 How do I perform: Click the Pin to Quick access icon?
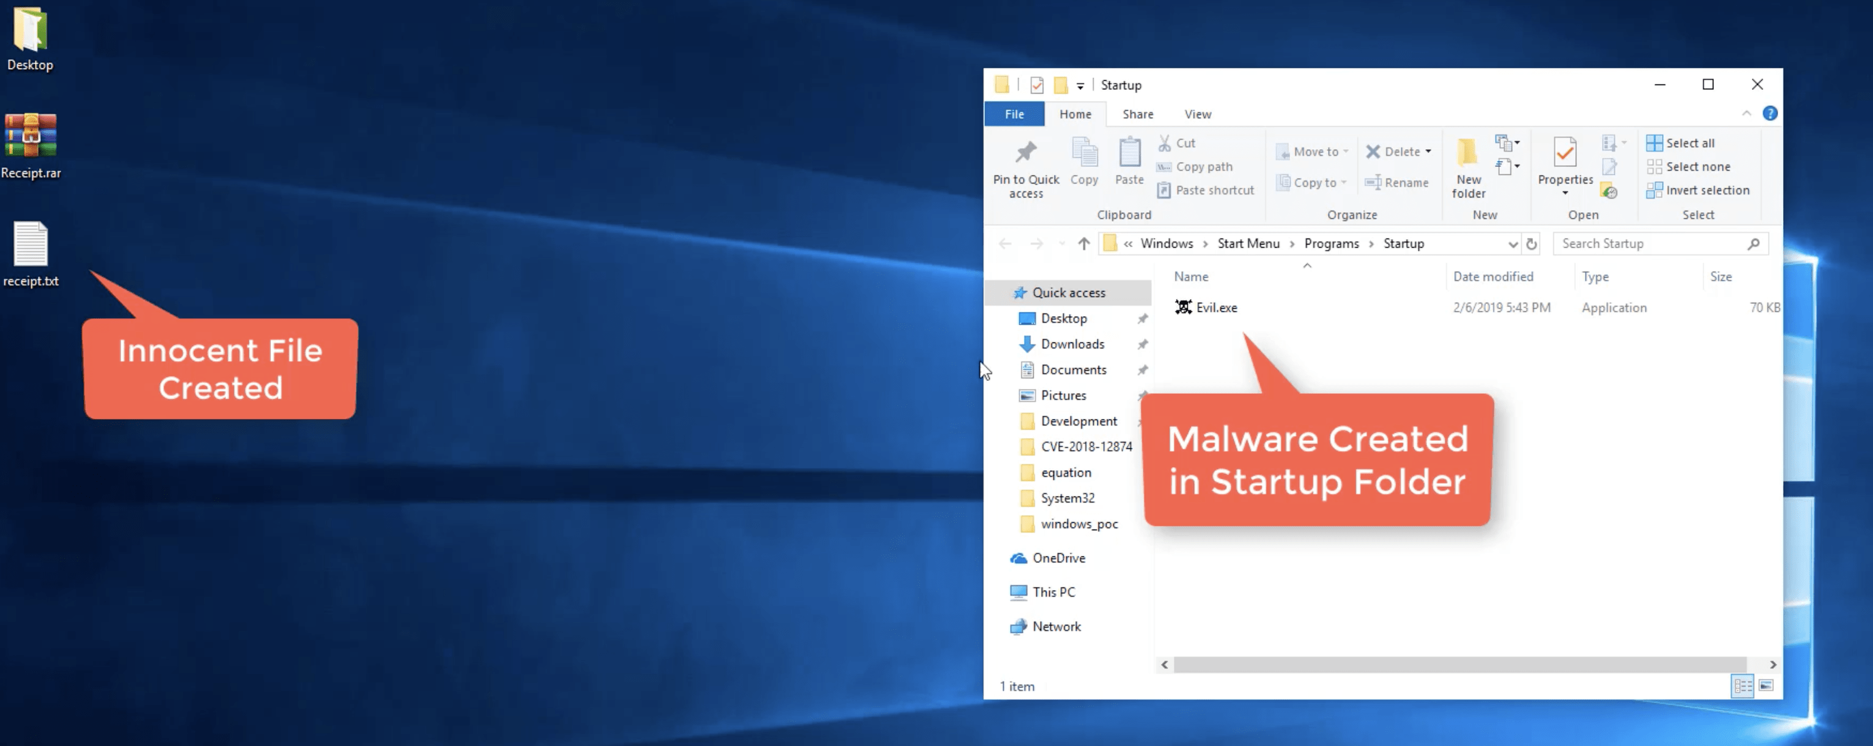pos(1025,153)
